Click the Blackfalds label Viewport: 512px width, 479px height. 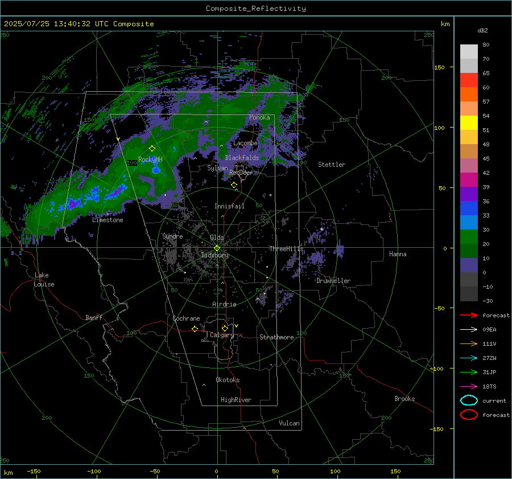click(x=242, y=158)
